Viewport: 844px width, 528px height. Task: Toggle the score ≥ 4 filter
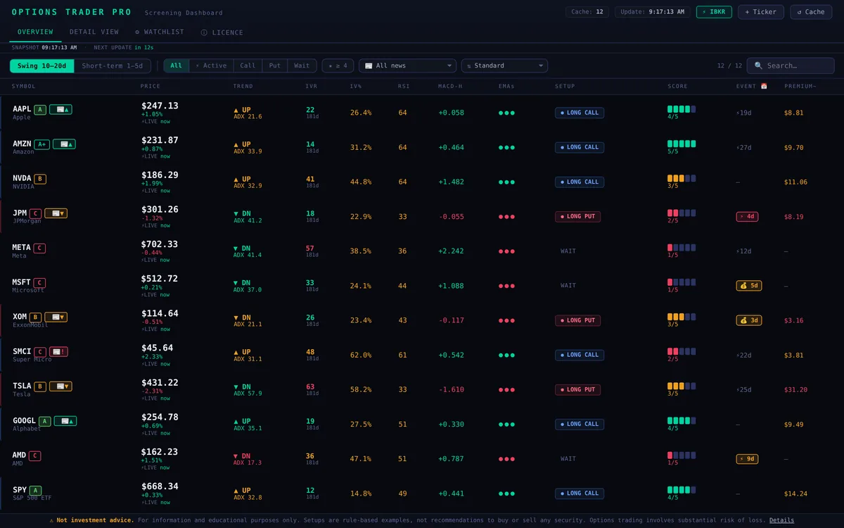pos(338,65)
